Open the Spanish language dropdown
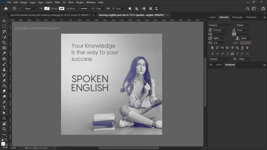The height and width of the screenshot is (150, 267). (x=221, y=59)
